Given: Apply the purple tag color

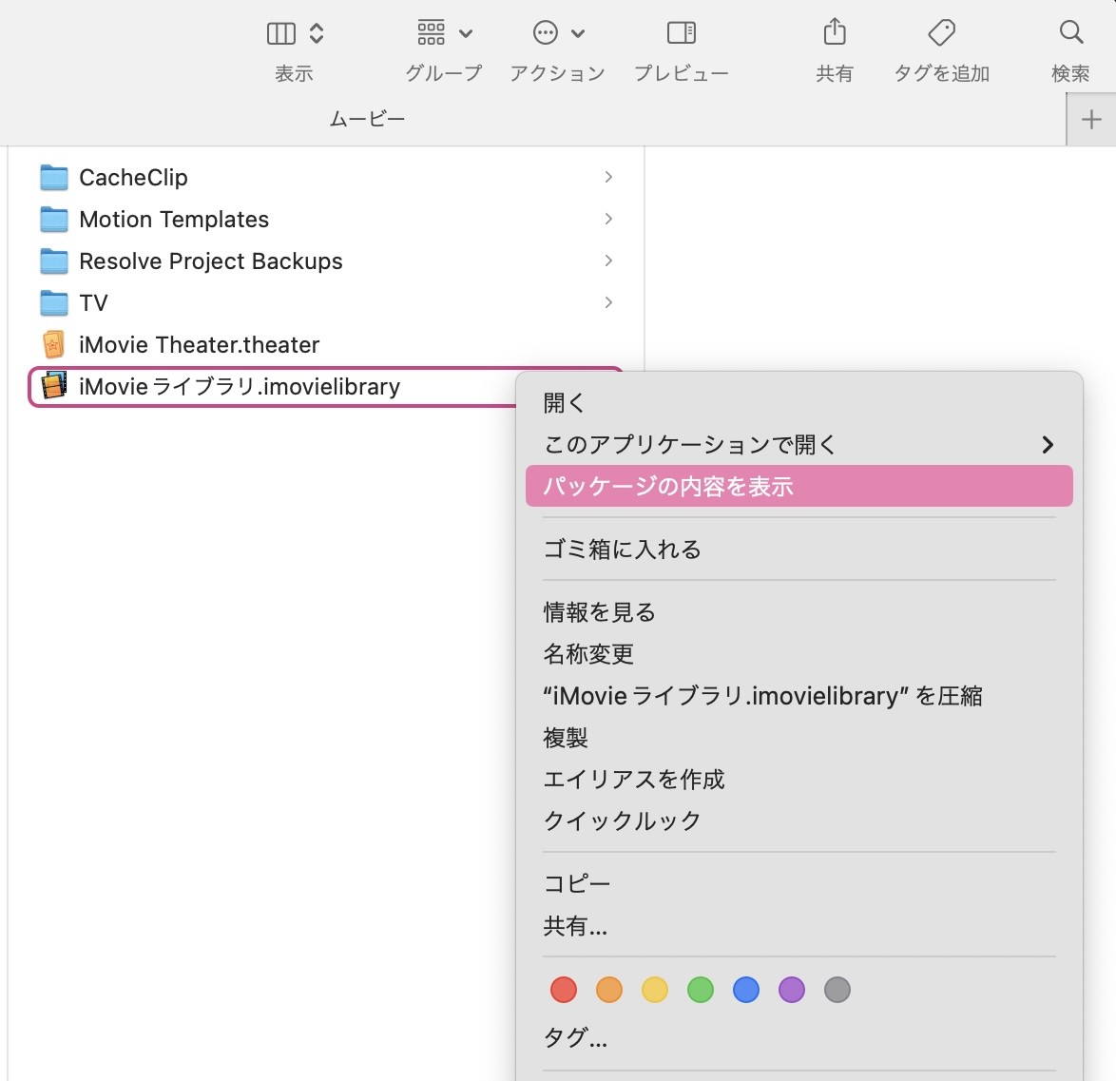Looking at the screenshot, I should (x=792, y=989).
